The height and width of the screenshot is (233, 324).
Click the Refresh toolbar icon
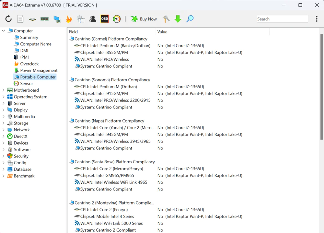point(8,19)
